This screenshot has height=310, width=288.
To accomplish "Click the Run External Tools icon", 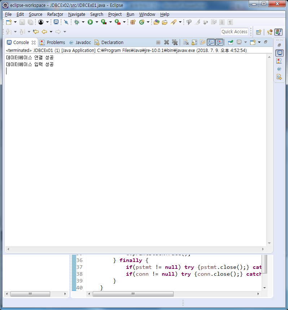I will [x=118, y=22].
